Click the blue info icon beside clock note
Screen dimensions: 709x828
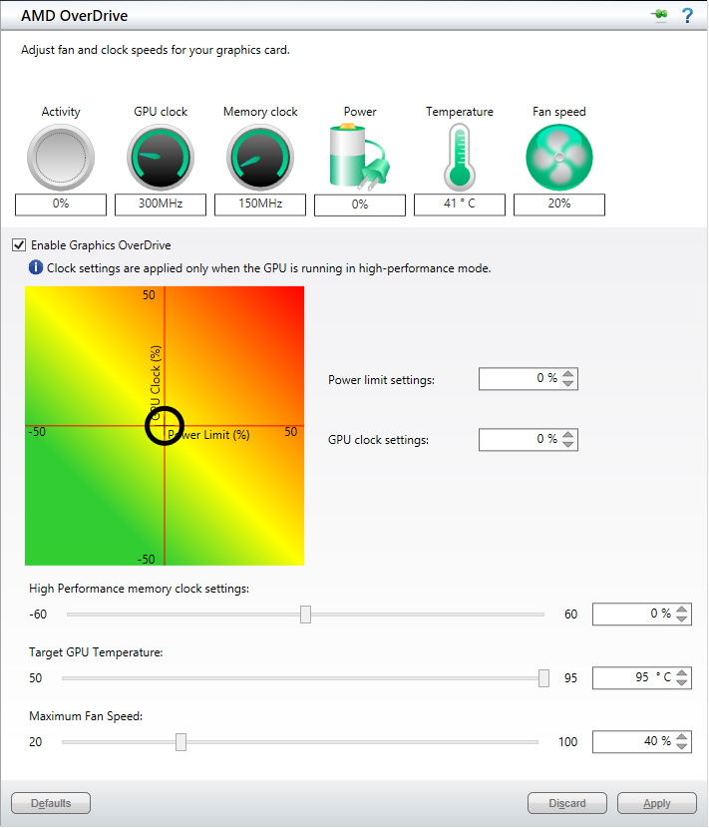[x=35, y=267]
